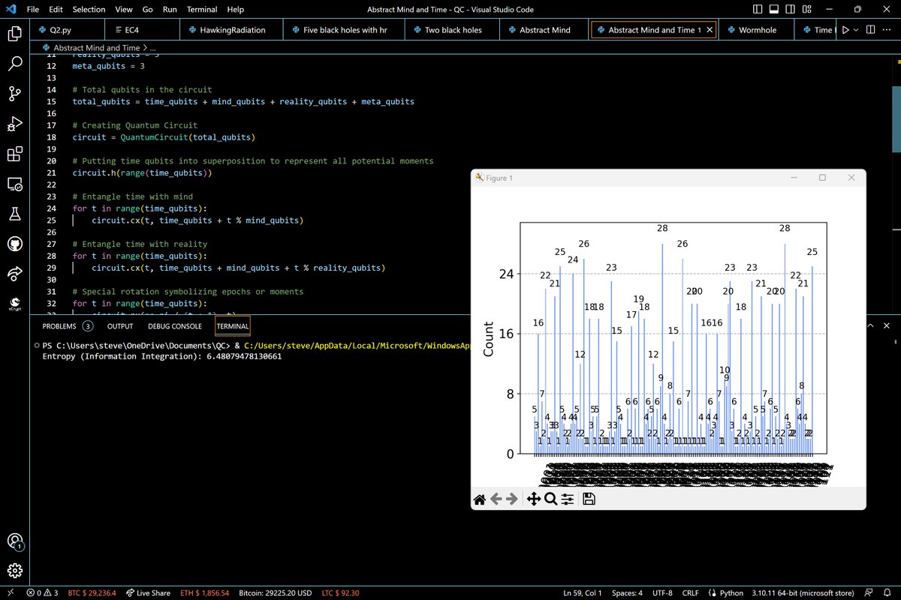The width and height of the screenshot is (901, 600).
Task: Select the Zoom magnifier tool in figure
Action: click(550, 499)
